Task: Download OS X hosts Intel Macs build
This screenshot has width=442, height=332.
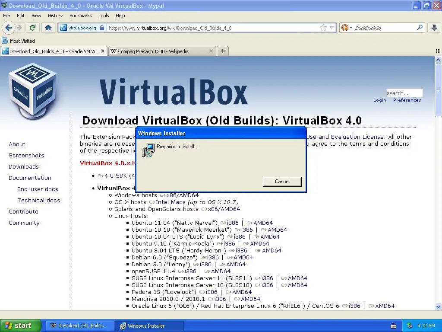Action: point(167,202)
